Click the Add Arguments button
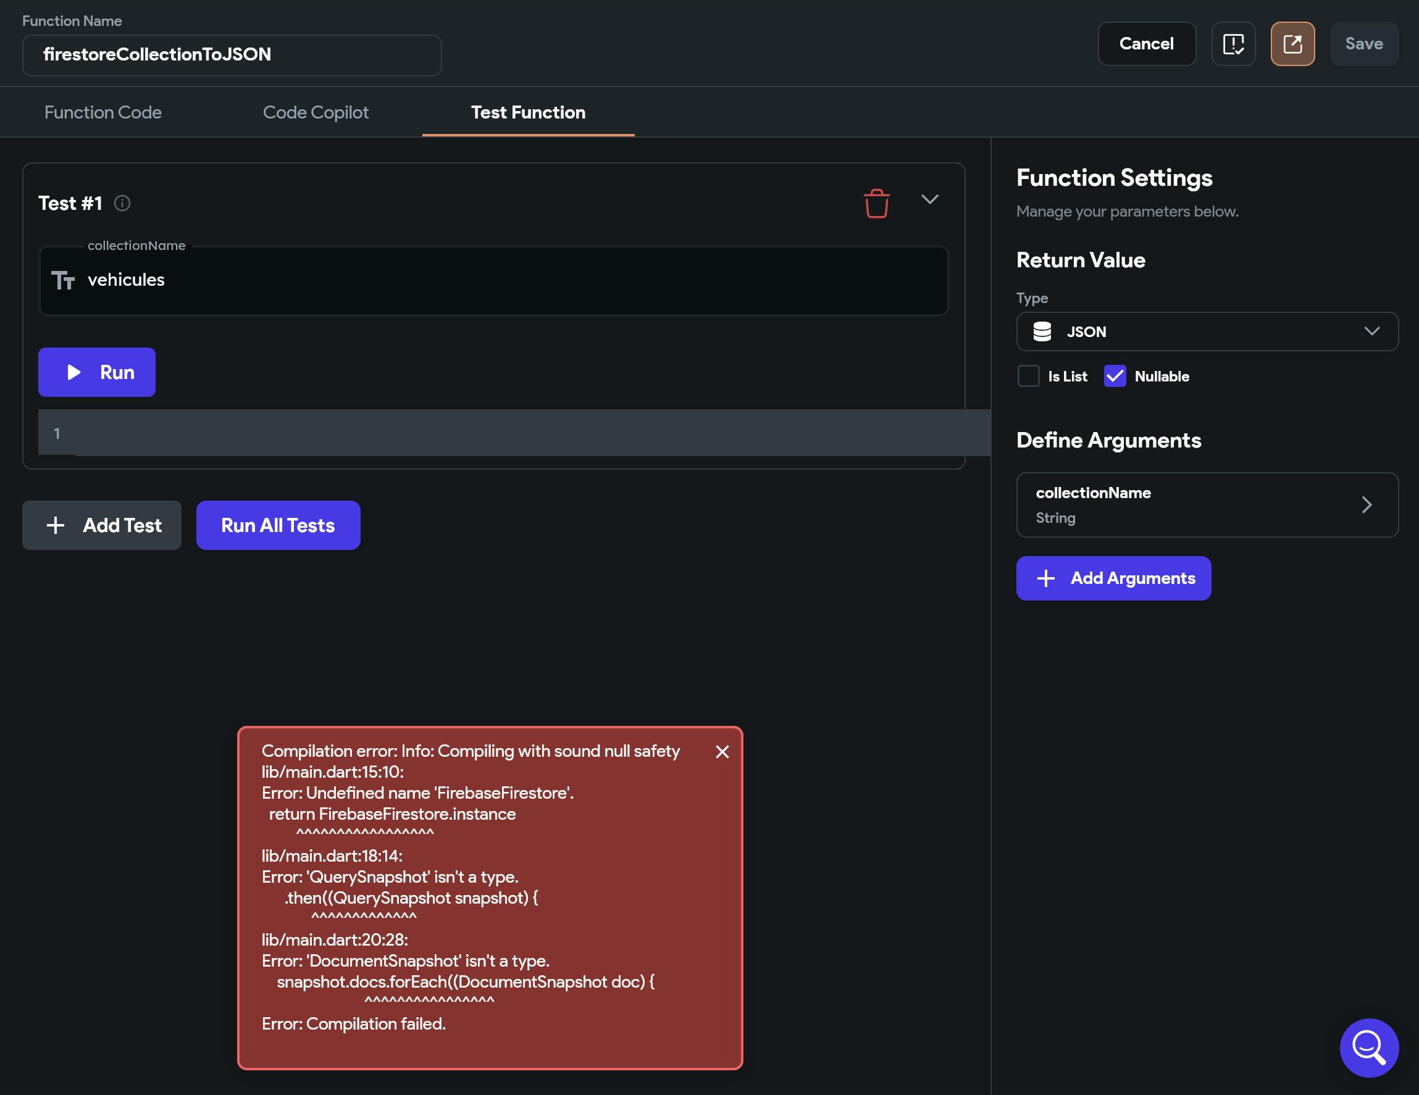Image resolution: width=1419 pixels, height=1095 pixels. (x=1113, y=578)
